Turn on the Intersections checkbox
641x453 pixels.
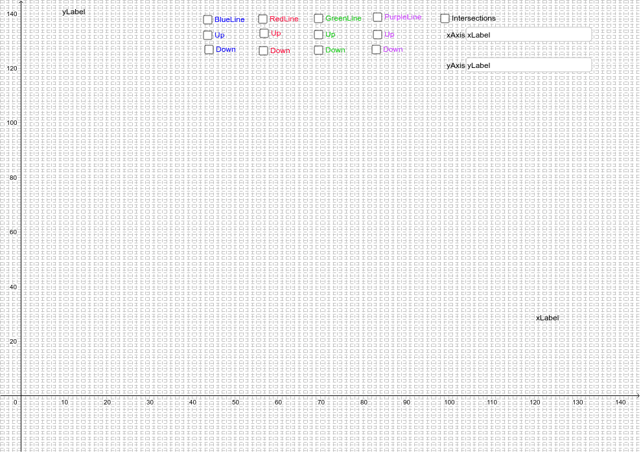(x=445, y=18)
